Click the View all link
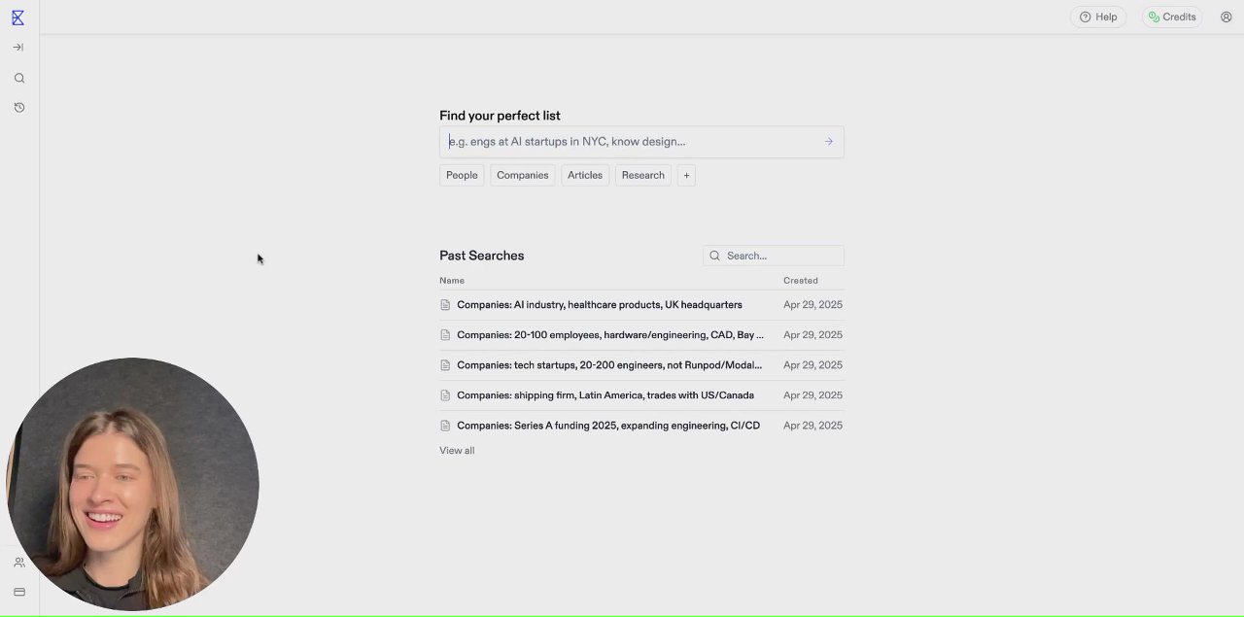Viewport: 1244px width, 617px height. [457, 451]
